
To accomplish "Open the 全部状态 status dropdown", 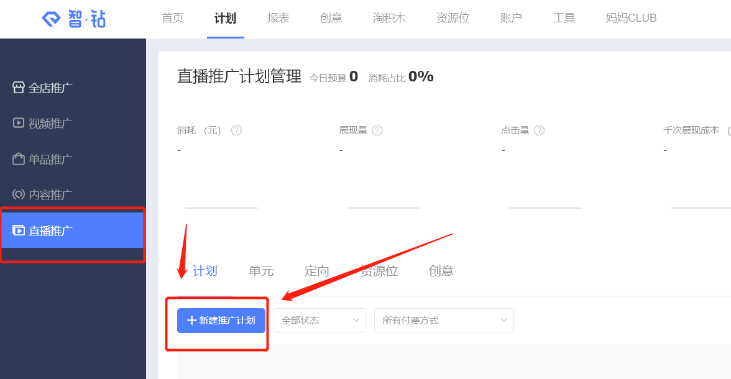I will click(320, 321).
